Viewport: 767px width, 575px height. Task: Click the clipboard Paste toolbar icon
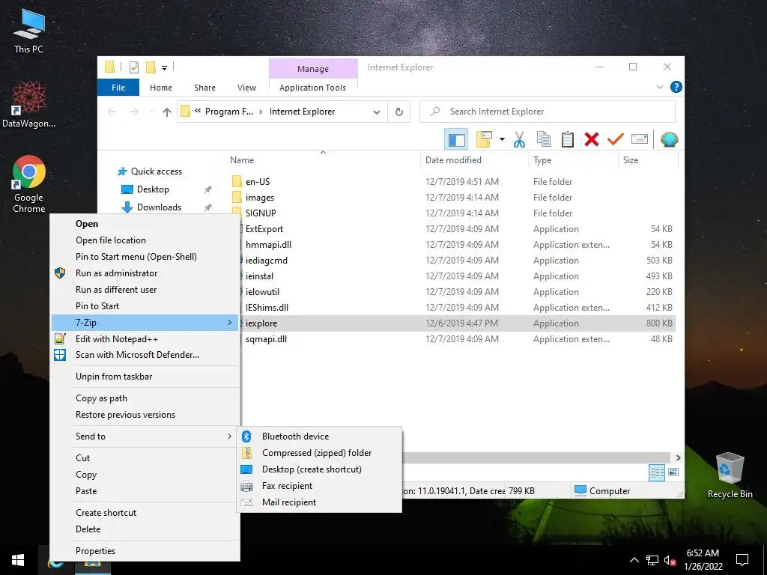[x=568, y=139]
